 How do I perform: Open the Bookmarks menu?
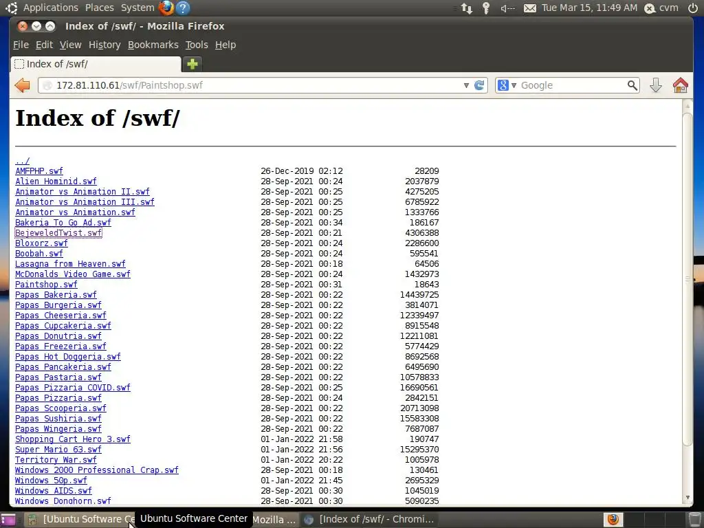click(x=153, y=45)
